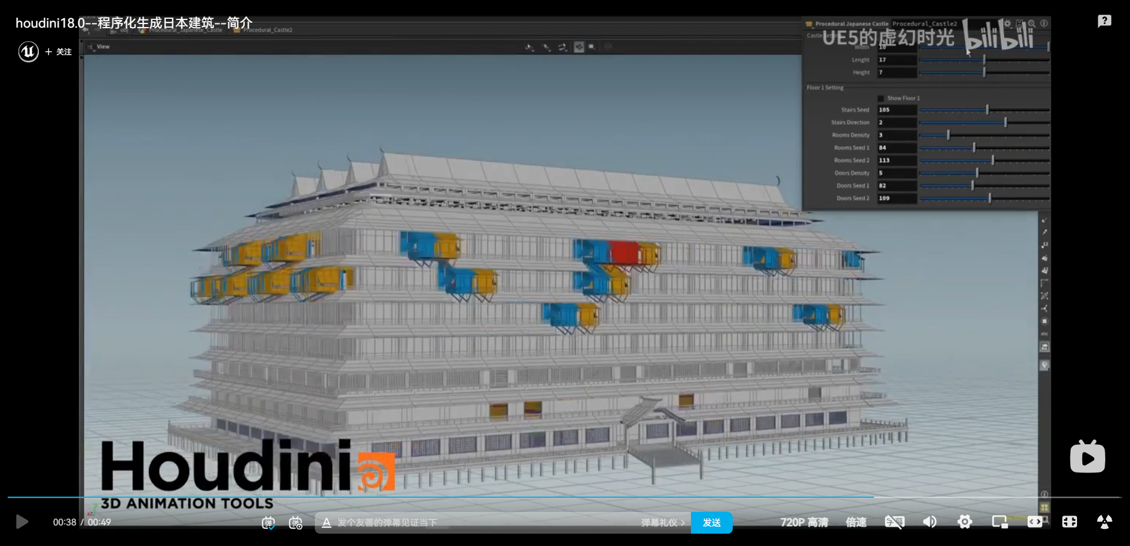
Task: Click the Rooms Seed 2 field 113
Action: (x=897, y=160)
